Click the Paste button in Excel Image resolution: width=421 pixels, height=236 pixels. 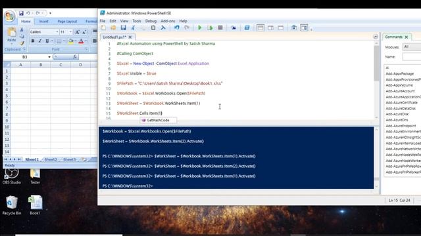[12, 35]
